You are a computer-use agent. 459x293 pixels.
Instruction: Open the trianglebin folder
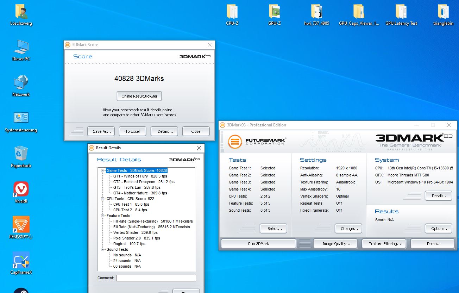[444, 12]
